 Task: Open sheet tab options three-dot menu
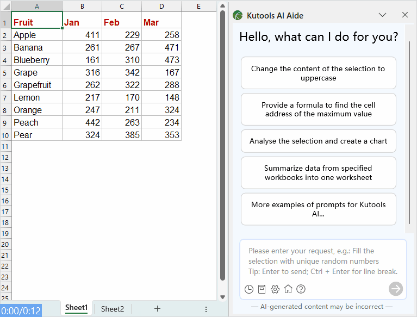point(206,309)
